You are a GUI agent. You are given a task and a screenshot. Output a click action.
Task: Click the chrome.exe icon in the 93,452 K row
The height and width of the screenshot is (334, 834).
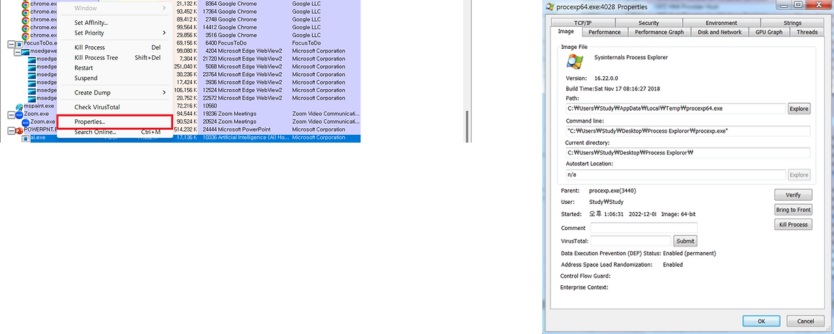click(25, 12)
